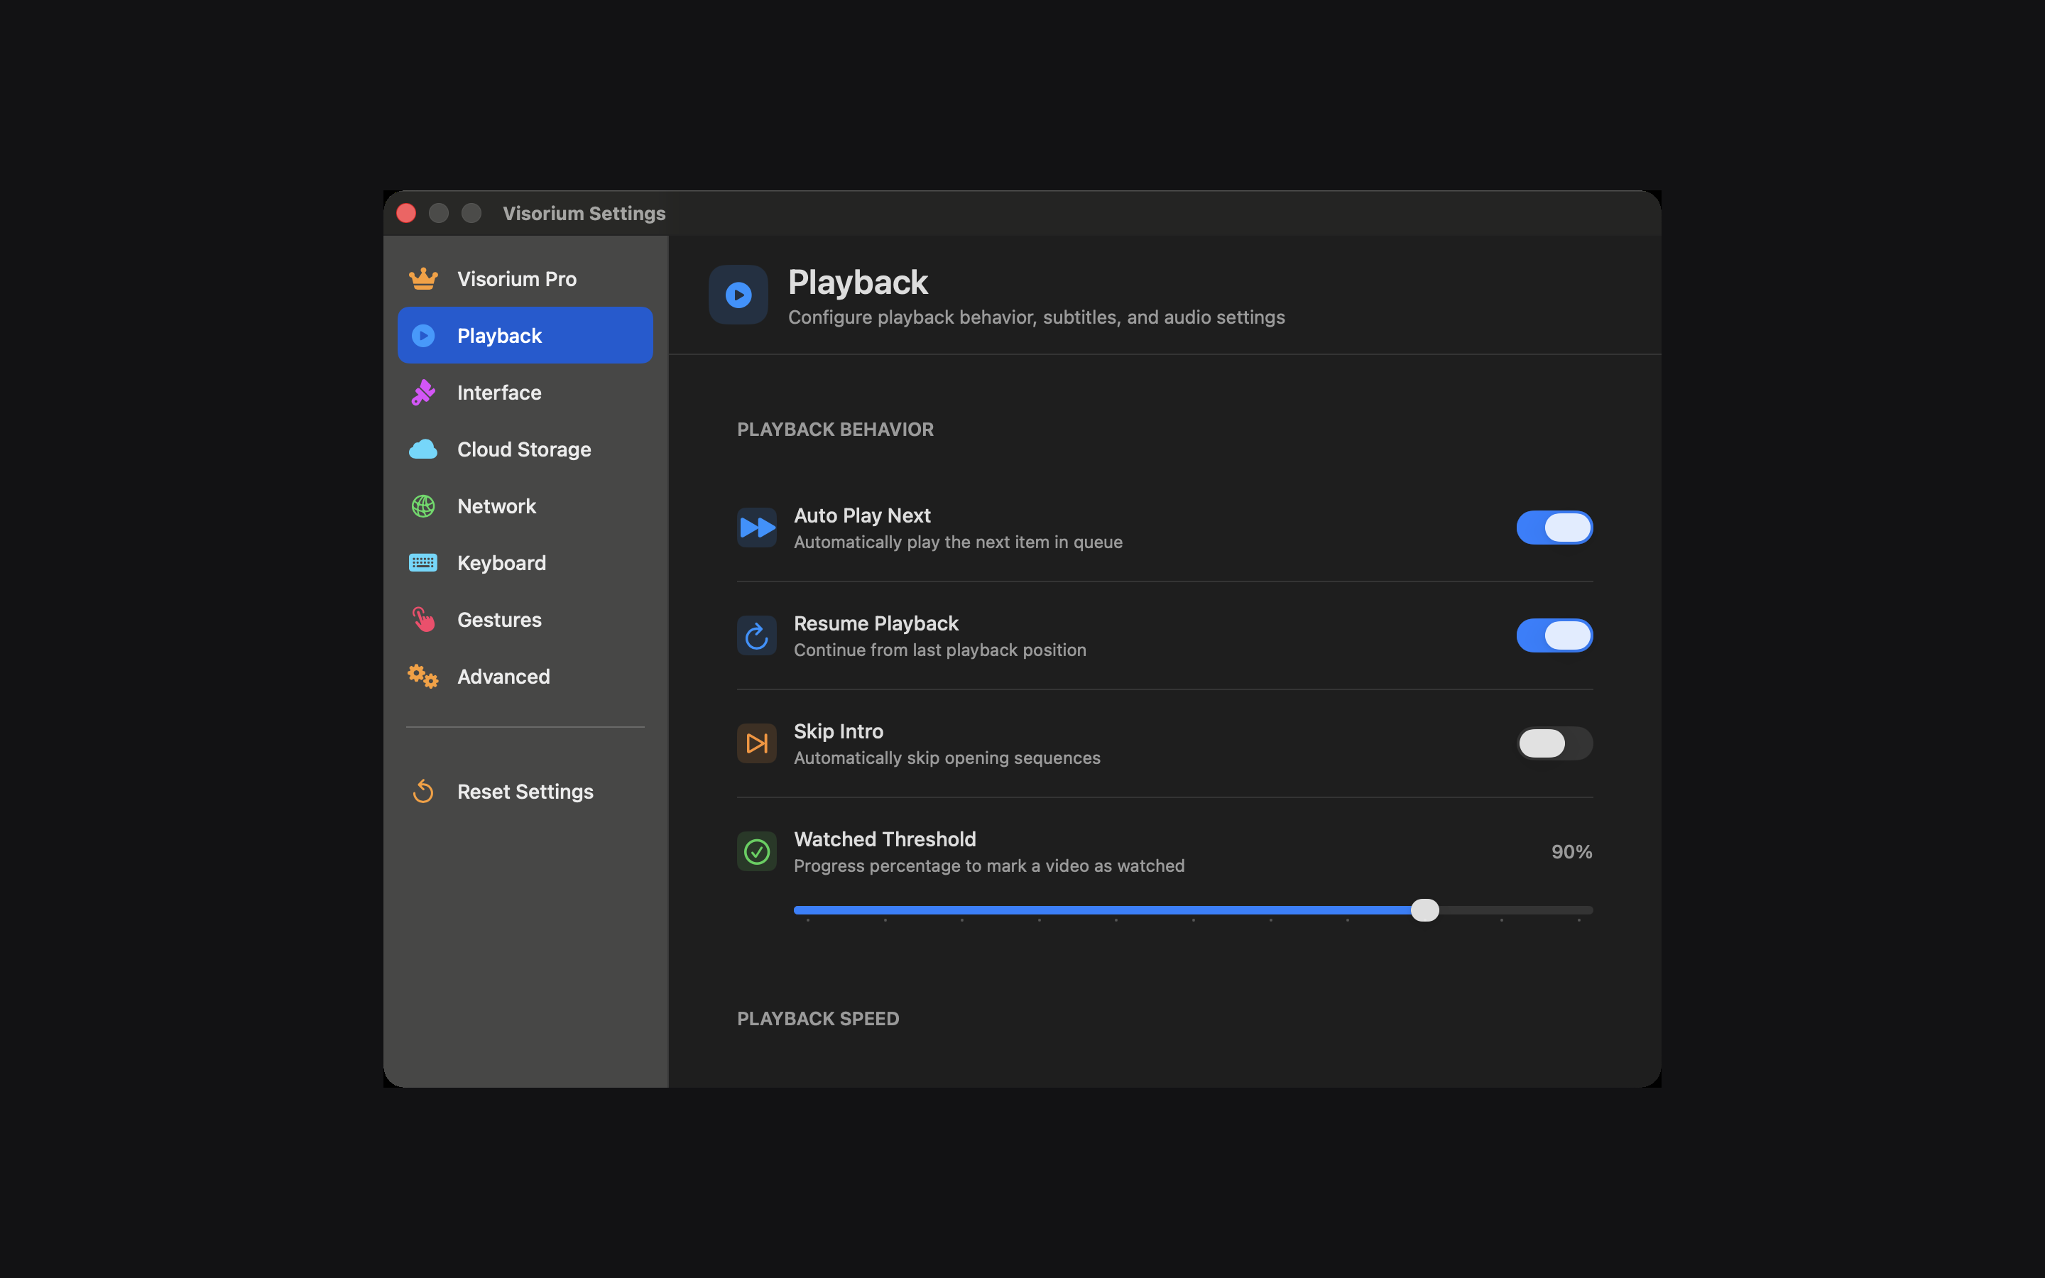The width and height of the screenshot is (2045, 1278).
Task: Click the Network globe icon
Action: pyautogui.click(x=423, y=506)
